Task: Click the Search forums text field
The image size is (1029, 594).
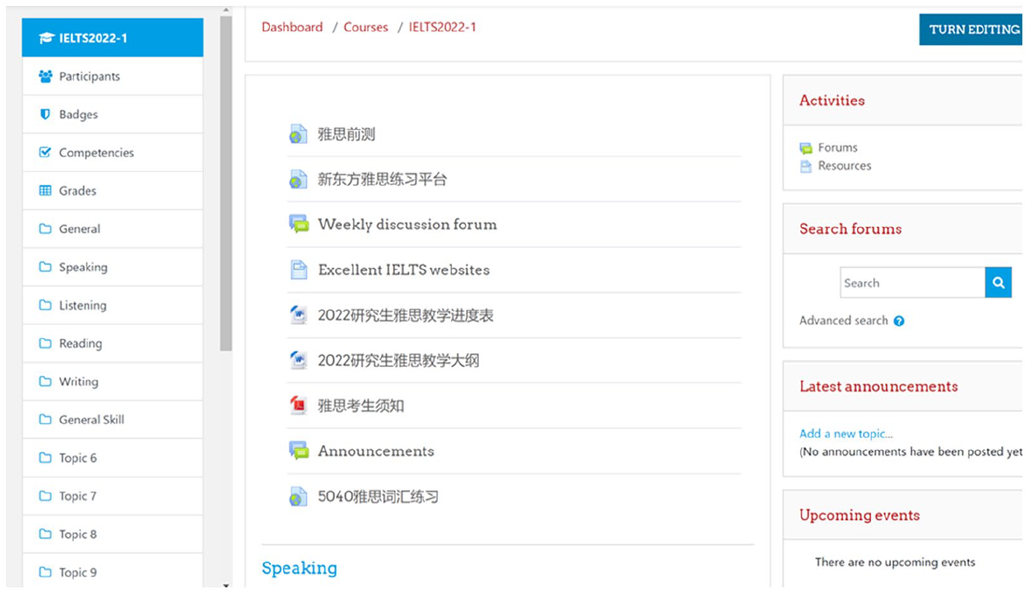Action: 912,283
